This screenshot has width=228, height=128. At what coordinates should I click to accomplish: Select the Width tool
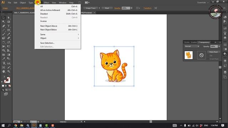[x=4, y=47]
